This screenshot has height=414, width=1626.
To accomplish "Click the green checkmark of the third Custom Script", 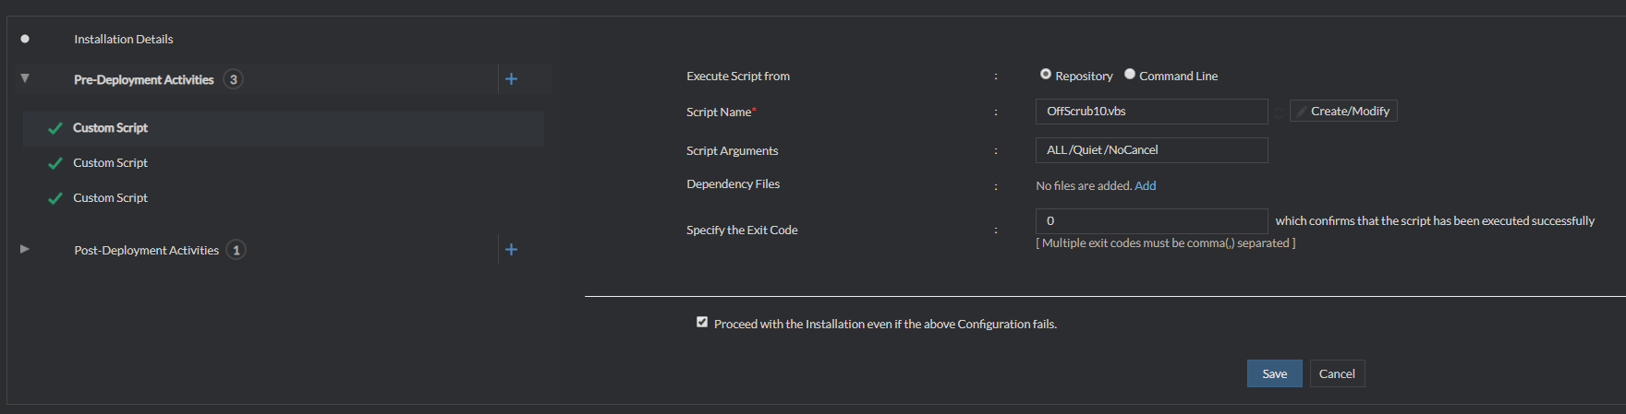I will pos(55,198).
